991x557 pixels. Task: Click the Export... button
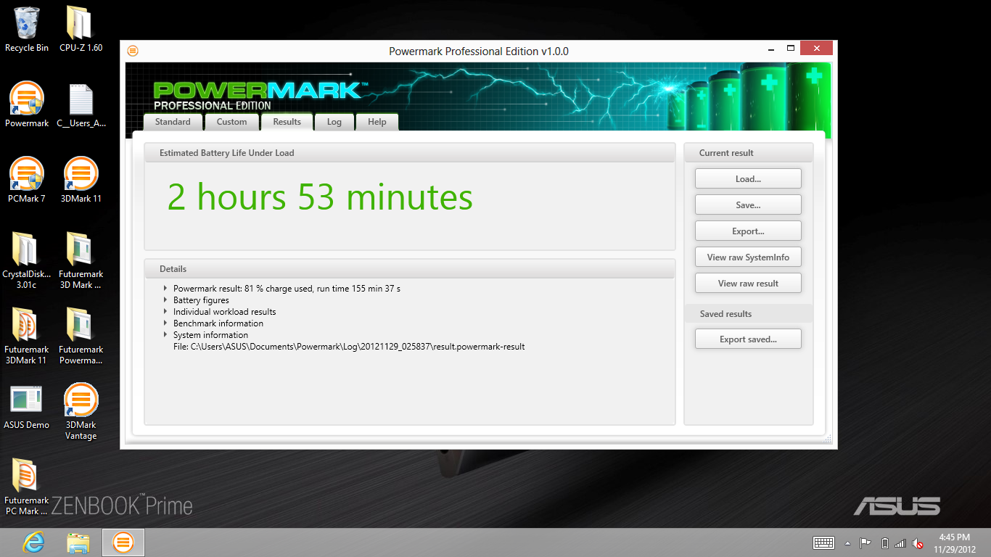click(748, 231)
